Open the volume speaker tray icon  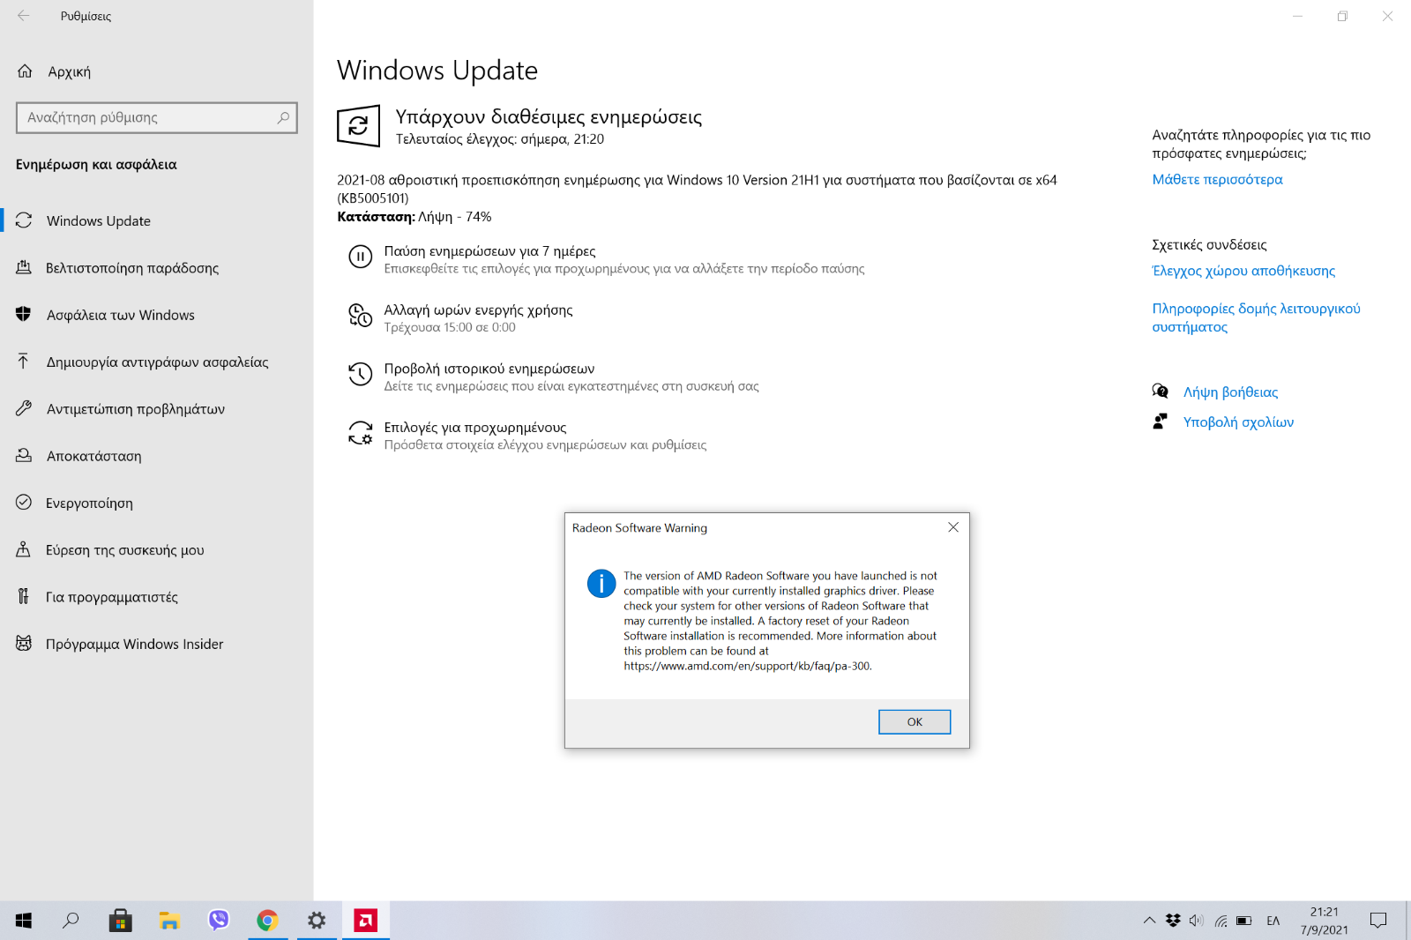pos(1196,921)
